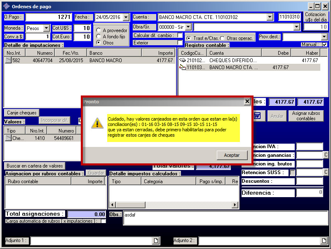Screen dimensions: 331x249
Task: Click the application icon in the title bar
Action: pos(6,6)
